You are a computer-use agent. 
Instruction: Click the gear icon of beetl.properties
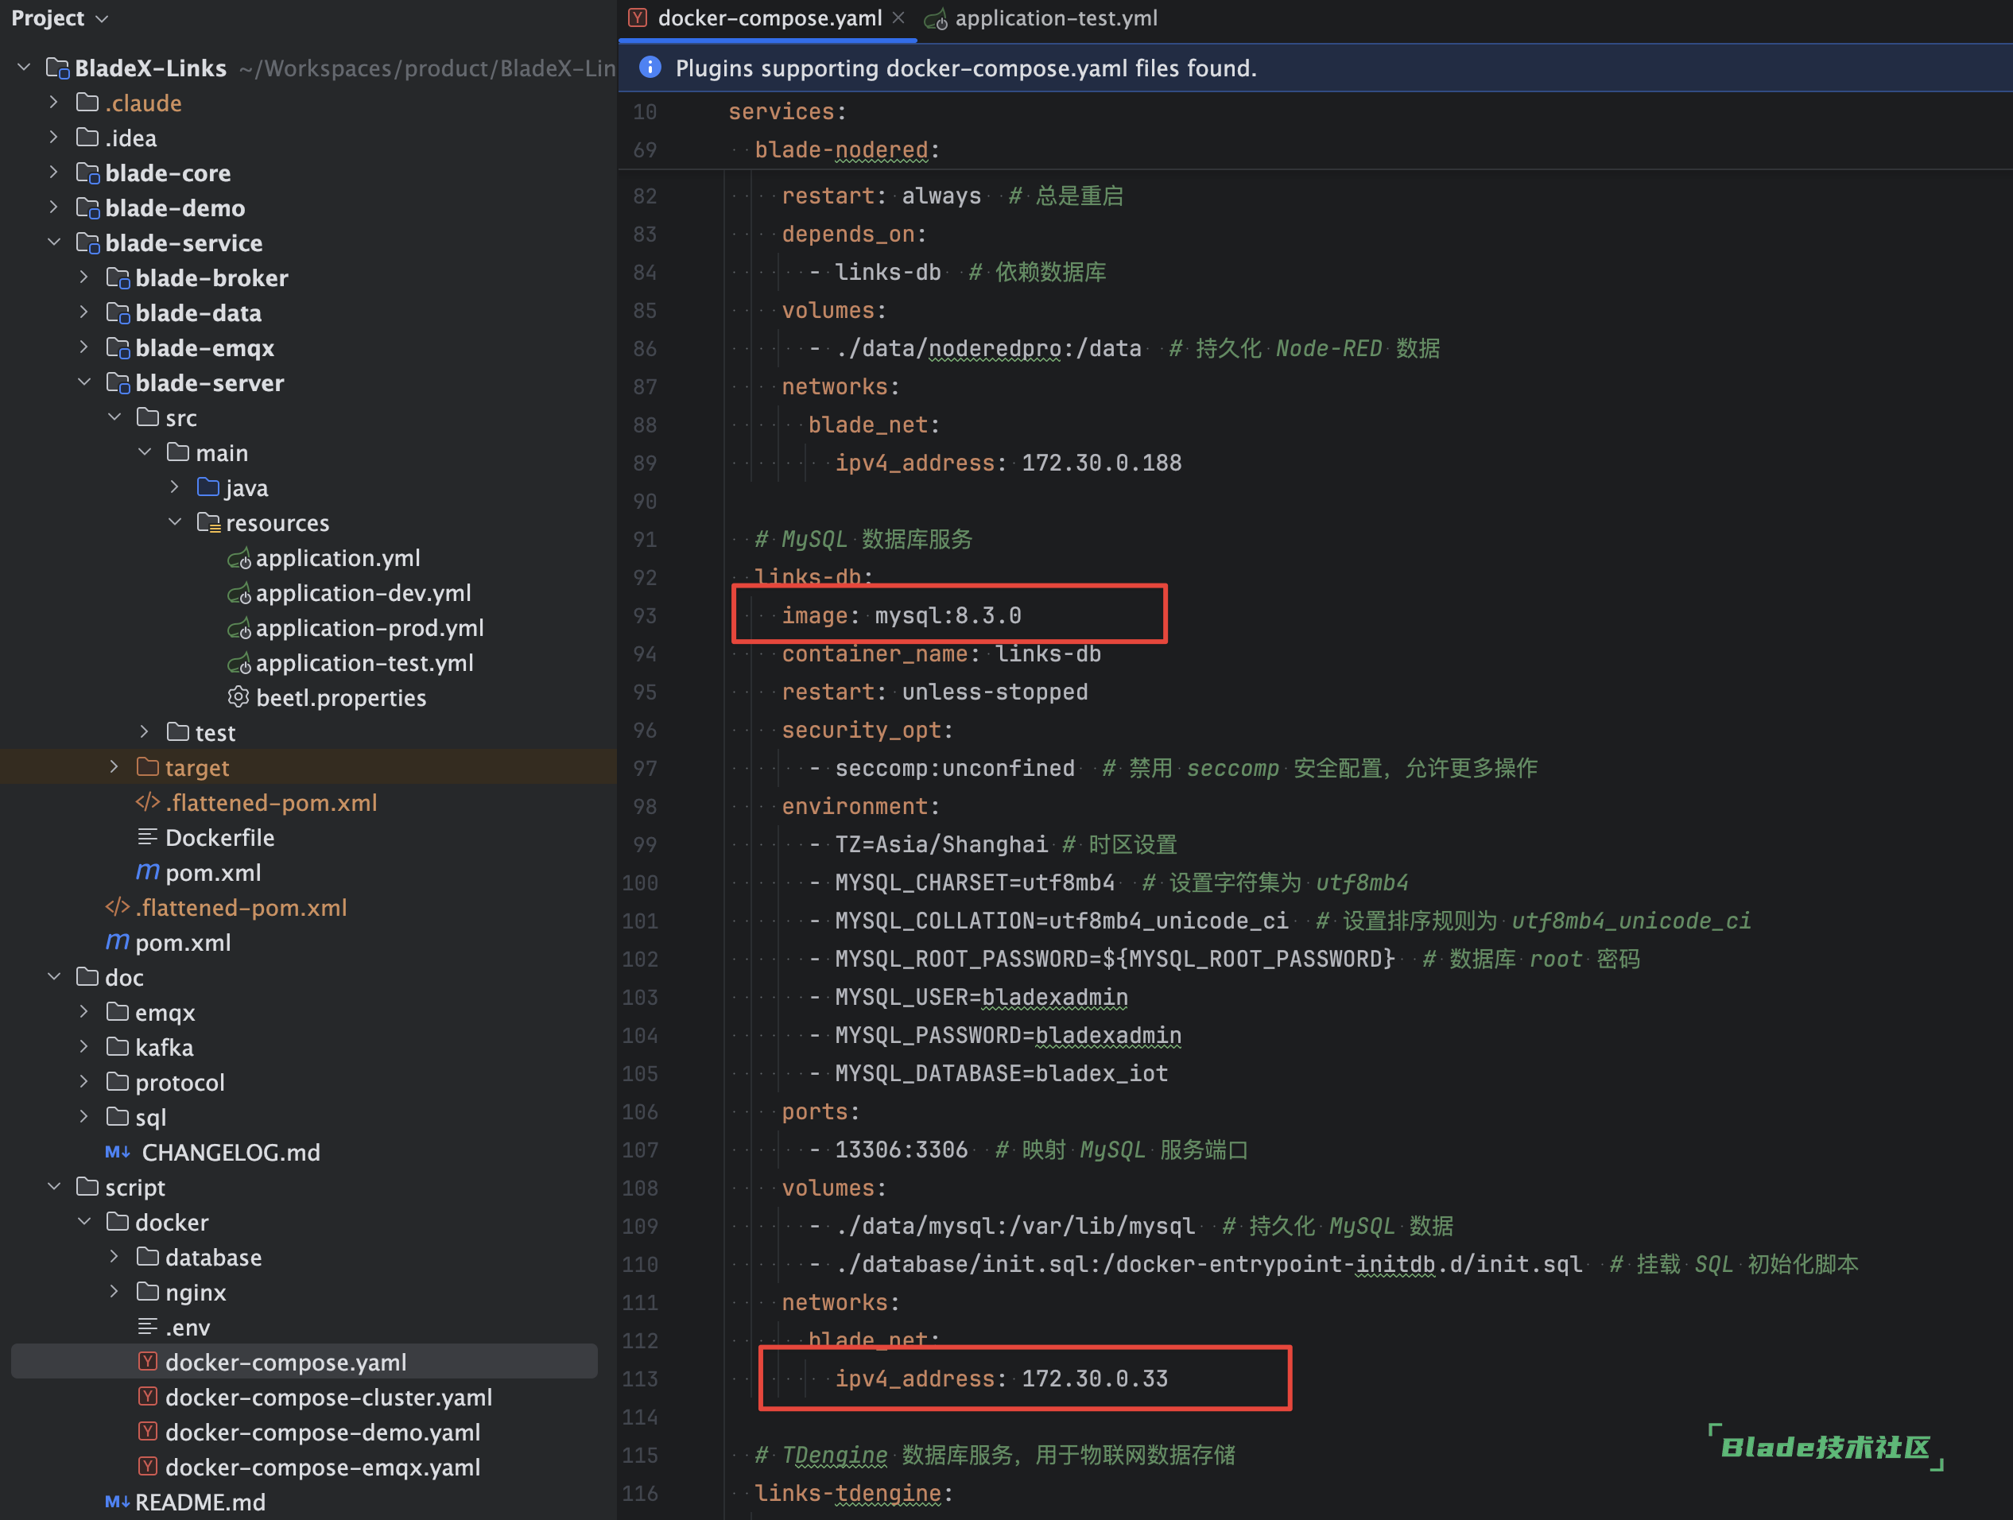tap(239, 698)
